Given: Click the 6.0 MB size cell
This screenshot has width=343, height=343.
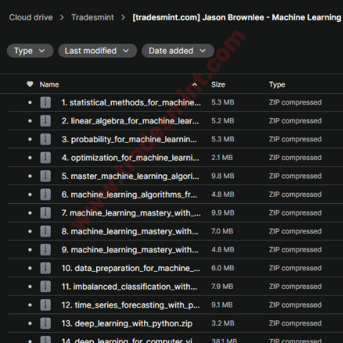Looking at the screenshot, I should (x=223, y=268).
